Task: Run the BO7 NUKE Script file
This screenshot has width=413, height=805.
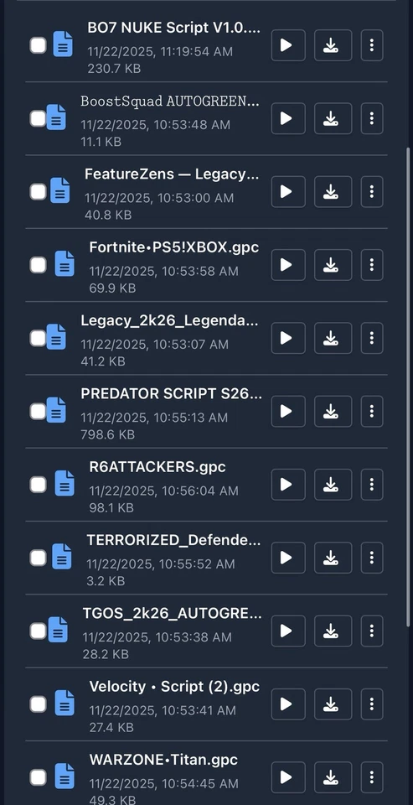Action: pos(288,45)
